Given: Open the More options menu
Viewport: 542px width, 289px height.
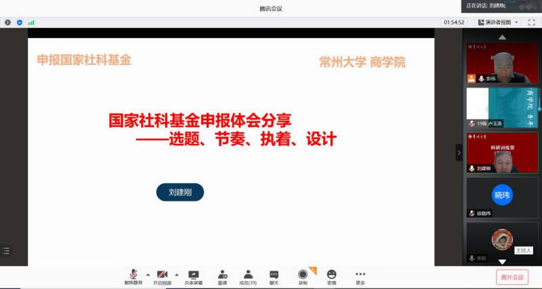Looking at the screenshot, I should tap(360, 275).
